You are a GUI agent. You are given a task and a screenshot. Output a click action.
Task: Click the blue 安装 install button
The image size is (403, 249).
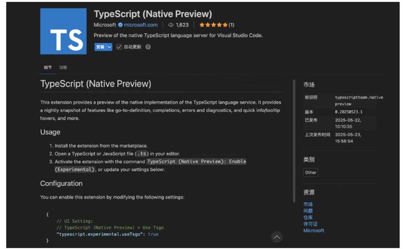(x=100, y=47)
